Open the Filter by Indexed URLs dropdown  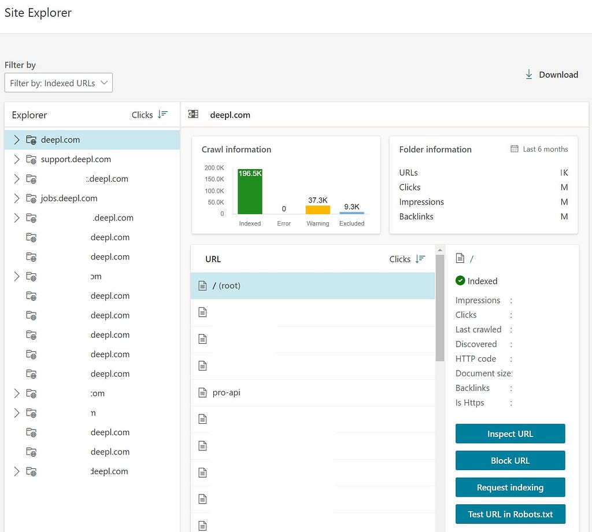pos(58,83)
